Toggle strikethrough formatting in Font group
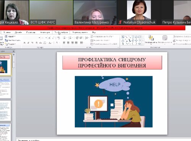The image size is (191, 141). pos(40,43)
